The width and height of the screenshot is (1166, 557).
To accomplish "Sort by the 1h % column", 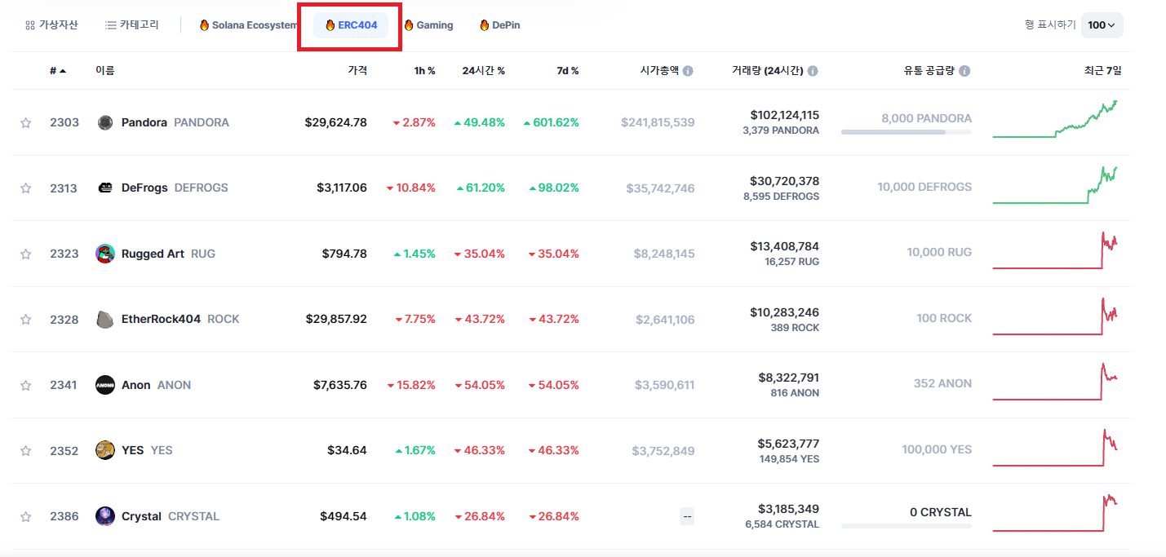I will click(425, 71).
